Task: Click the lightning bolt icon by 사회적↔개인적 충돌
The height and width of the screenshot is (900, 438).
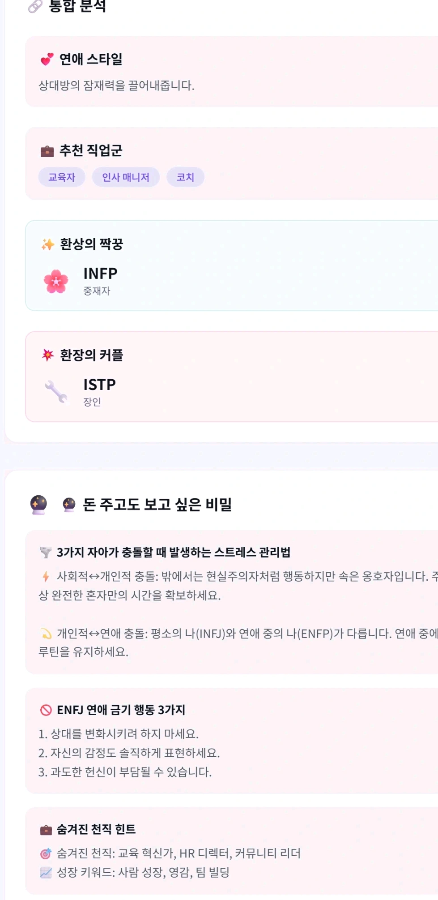Action: [46, 576]
